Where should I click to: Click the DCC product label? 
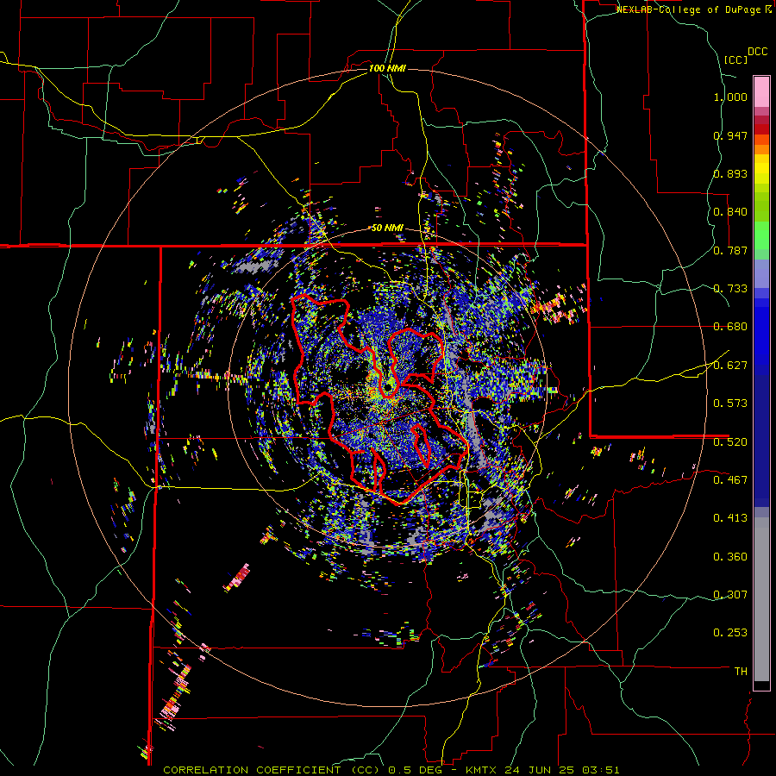[x=757, y=52]
